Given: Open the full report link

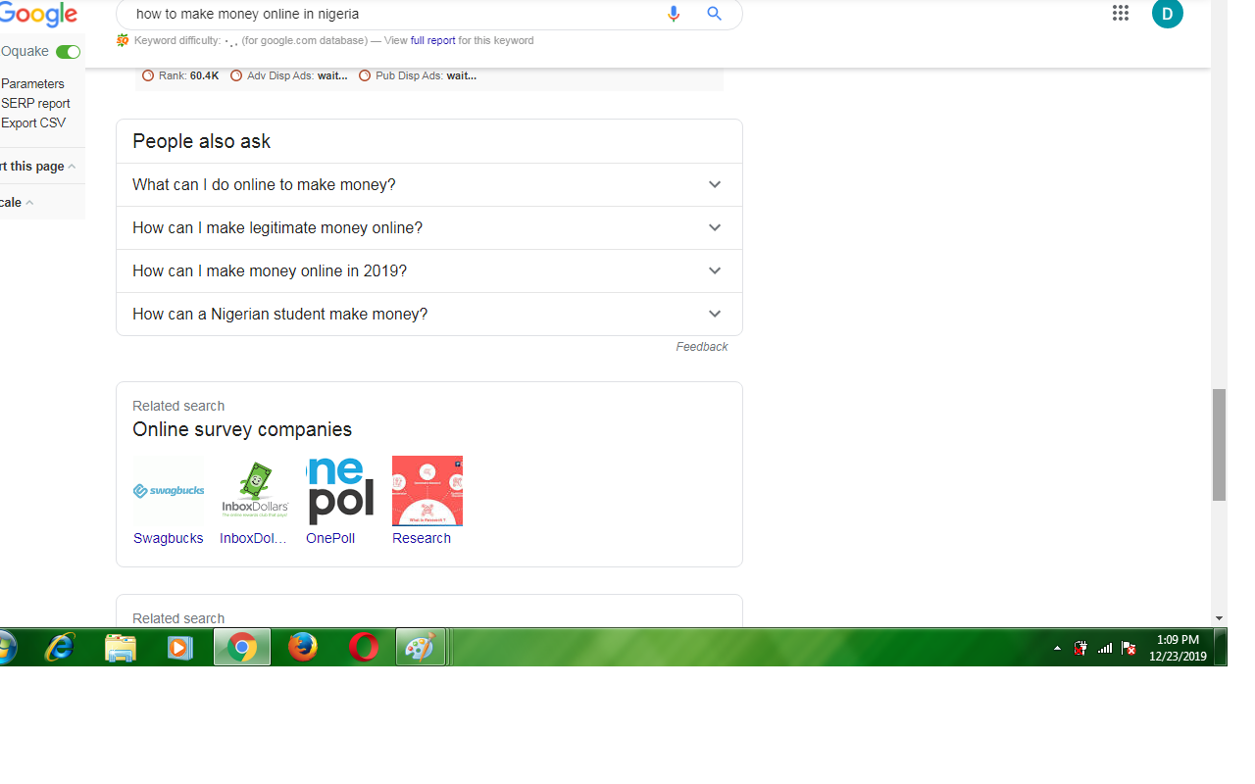Looking at the screenshot, I should [x=432, y=40].
